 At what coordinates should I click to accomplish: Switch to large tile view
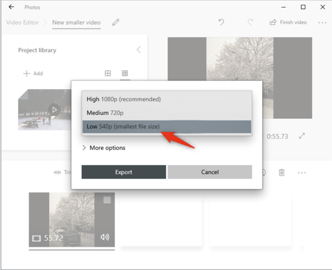(x=107, y=73)
